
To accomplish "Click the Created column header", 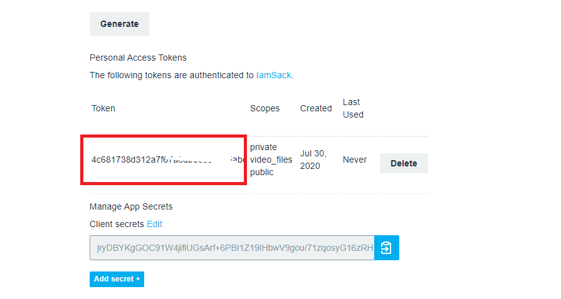I will [x=316, y=108].
